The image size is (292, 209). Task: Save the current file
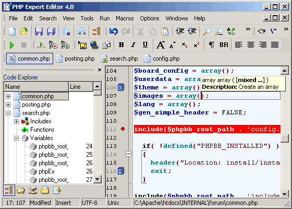tap(39, 31)
